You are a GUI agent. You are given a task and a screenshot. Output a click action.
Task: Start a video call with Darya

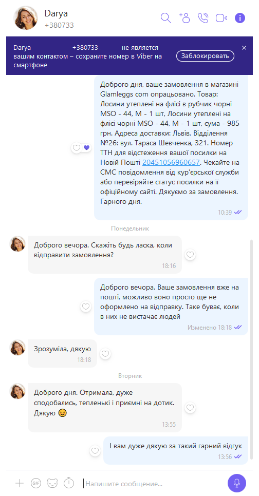(221, 18)
